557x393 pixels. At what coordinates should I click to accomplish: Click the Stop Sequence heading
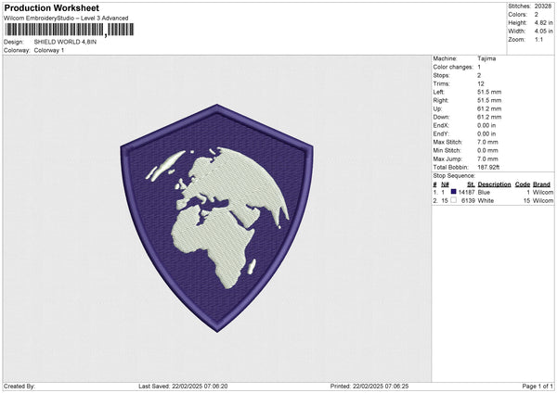454,176
